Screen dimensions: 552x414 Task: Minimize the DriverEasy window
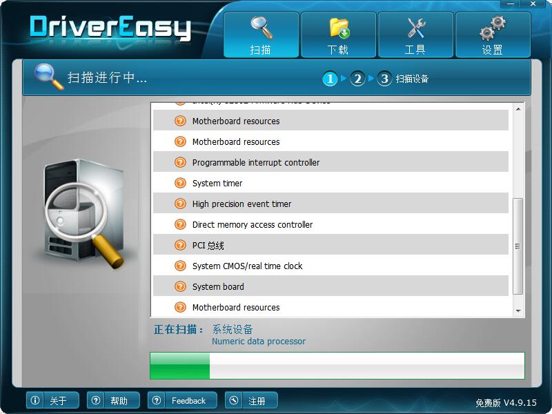coord(511,3)
